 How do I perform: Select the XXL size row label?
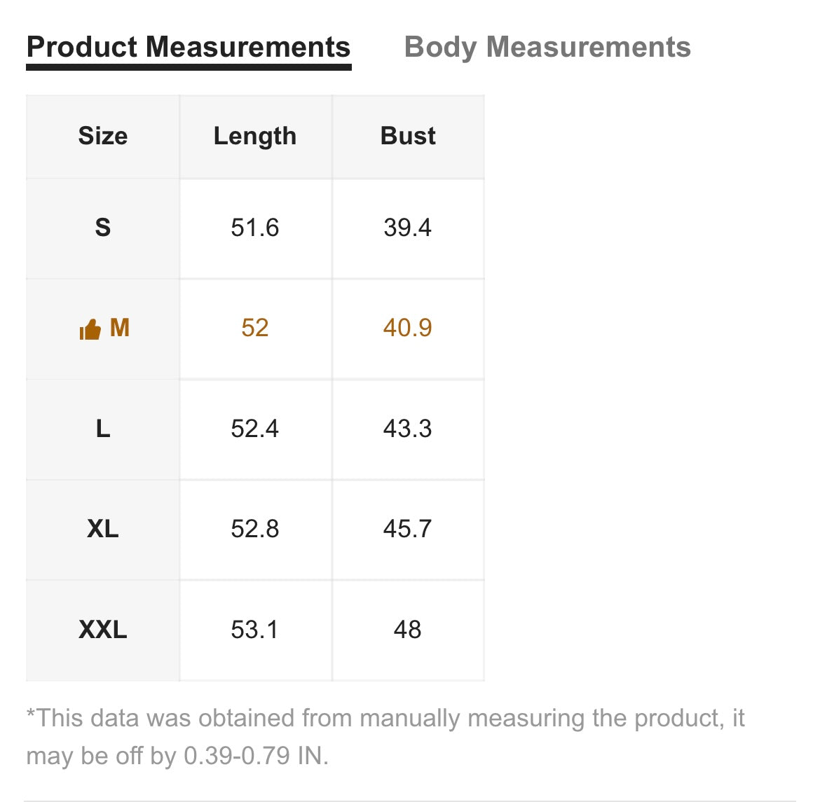coord(103,630)
